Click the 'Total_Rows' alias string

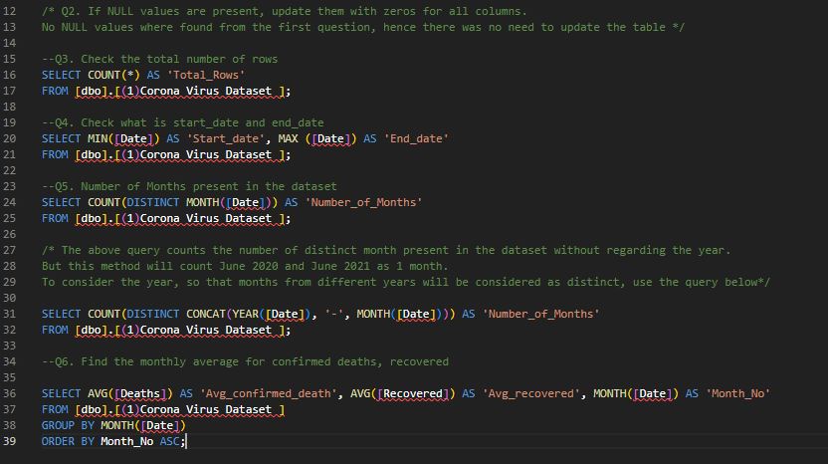click(x=206, y=75)
